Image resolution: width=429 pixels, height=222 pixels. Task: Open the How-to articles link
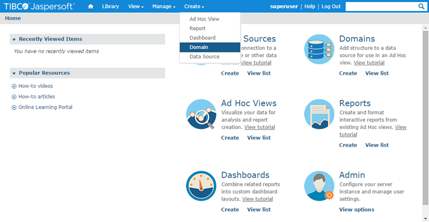click(37, 97)
